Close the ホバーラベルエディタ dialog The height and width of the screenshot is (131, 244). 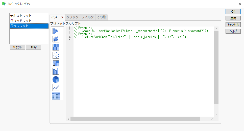[x=240, y=4]
